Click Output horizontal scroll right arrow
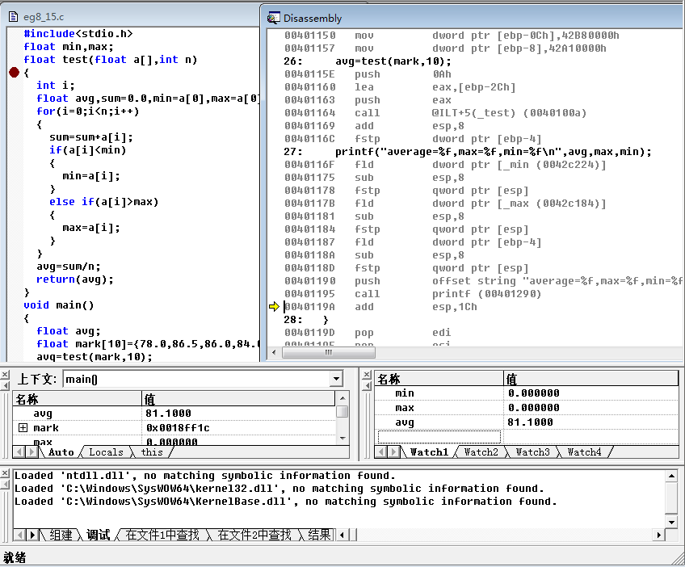This screenshot has height=567, width=685. tap(659, 535)
